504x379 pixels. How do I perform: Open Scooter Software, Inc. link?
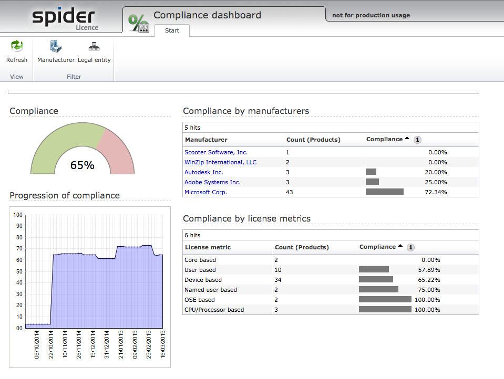tap(215, 152)
